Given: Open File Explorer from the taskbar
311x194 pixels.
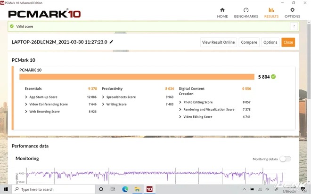Looking at the screenshot, I should click(138, 189).
